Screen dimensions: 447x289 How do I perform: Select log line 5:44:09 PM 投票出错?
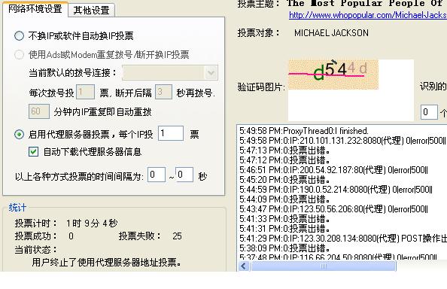click(284, 199)
